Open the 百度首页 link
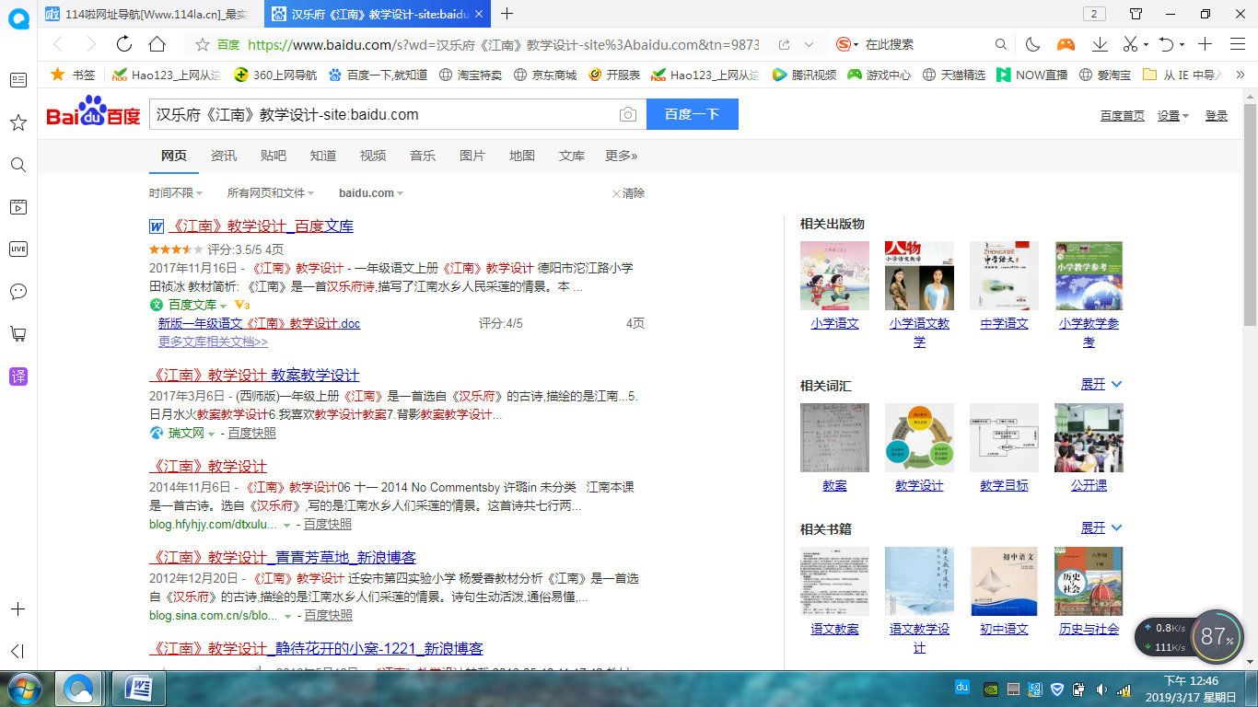This screenshot has width=1258, height=707. click(1123, 116)
